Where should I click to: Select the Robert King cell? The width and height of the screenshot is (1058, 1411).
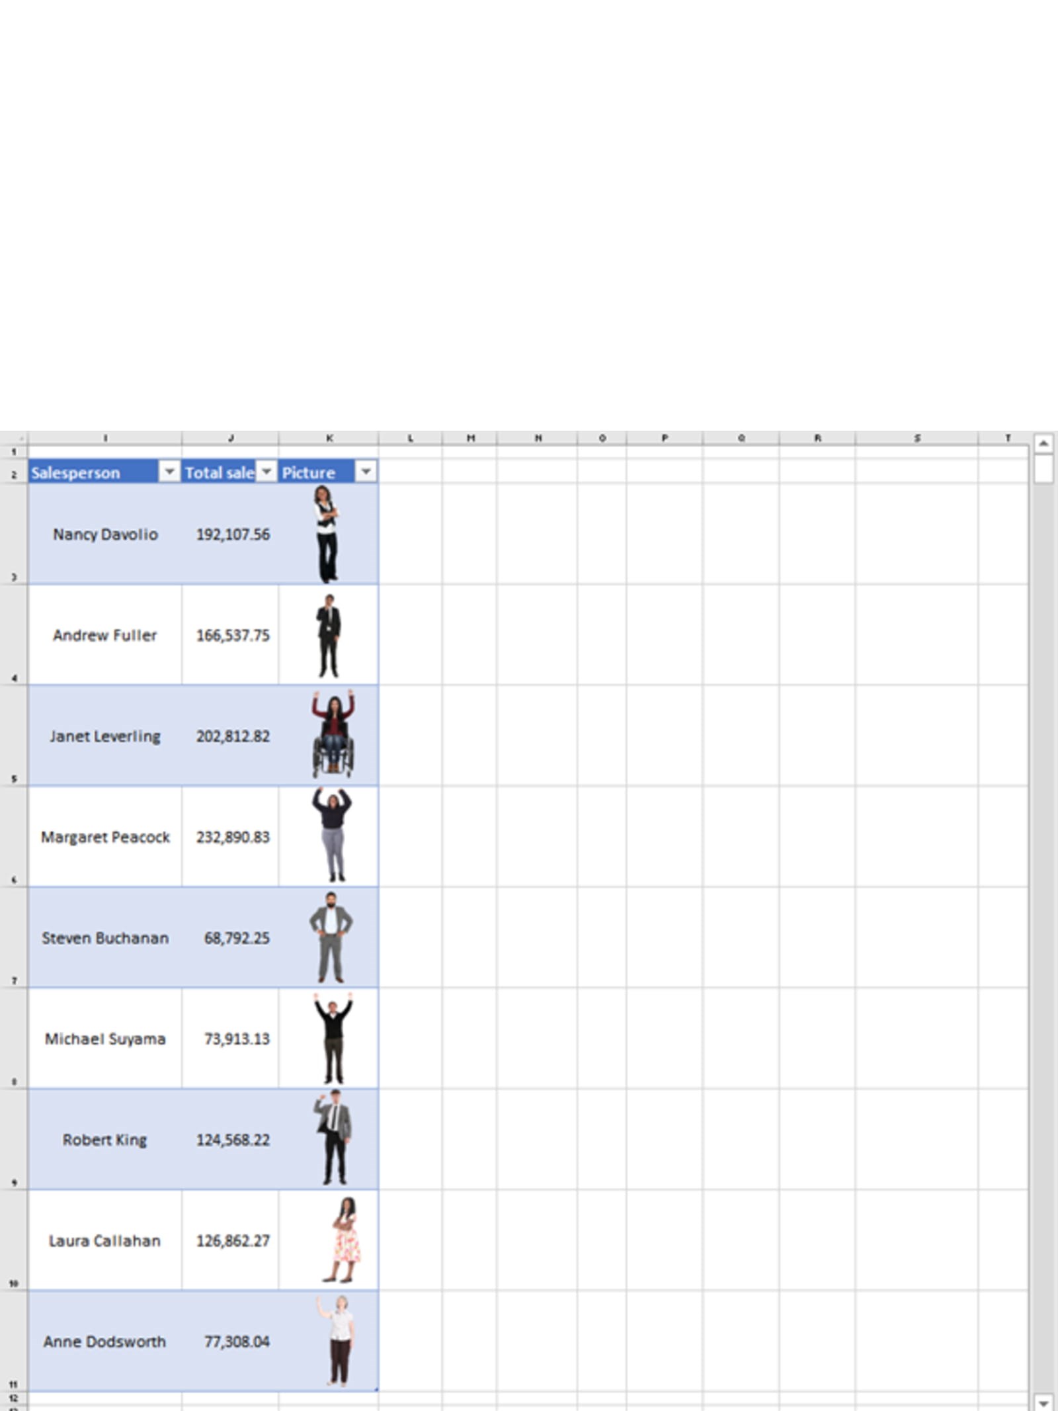tap(104, 1140)
